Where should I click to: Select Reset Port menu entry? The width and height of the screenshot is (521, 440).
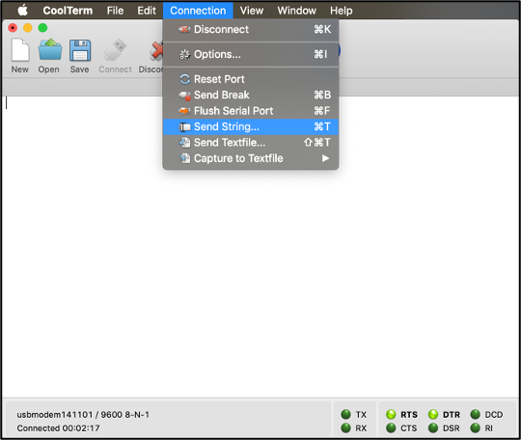(x=251, y=79)
